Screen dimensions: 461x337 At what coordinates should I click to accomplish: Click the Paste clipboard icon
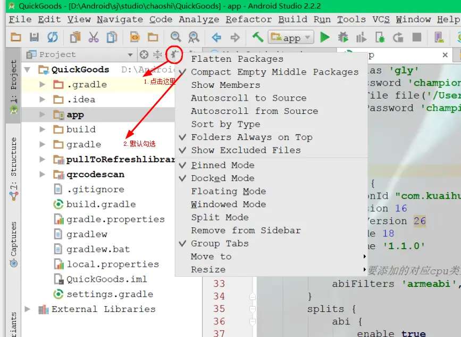coord(76,37)
